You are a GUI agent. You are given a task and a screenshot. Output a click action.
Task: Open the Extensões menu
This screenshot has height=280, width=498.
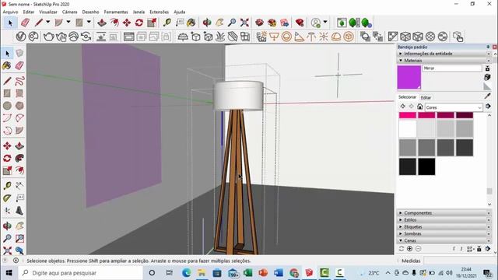click(159, 12)
